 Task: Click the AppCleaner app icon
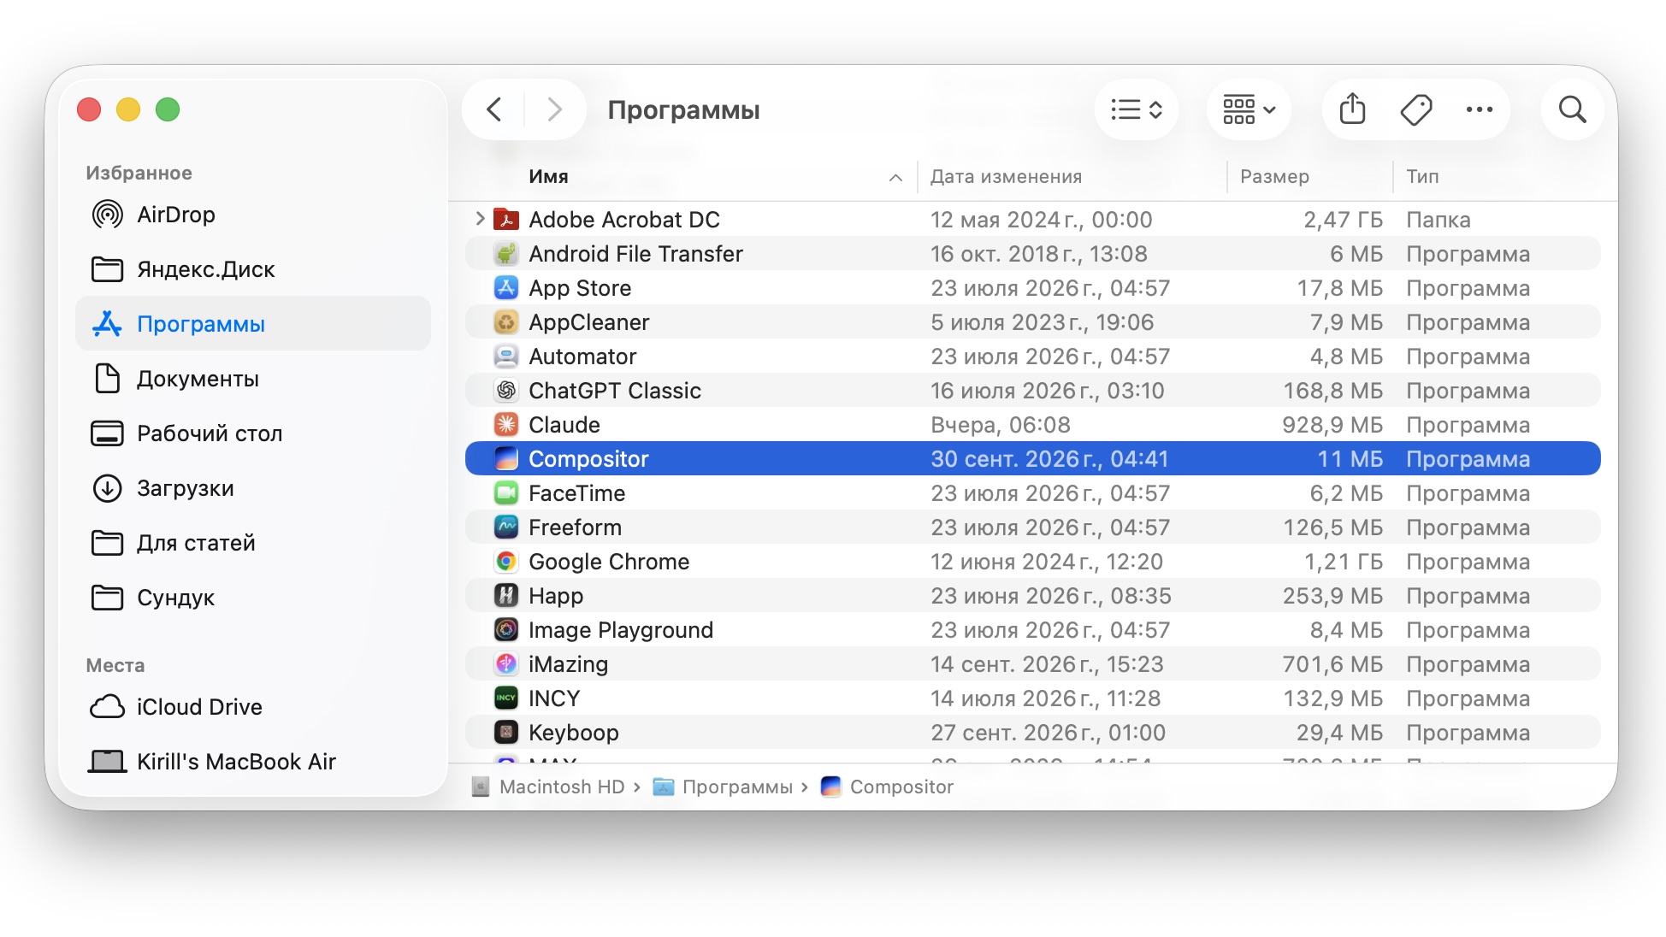click(506, 322)
